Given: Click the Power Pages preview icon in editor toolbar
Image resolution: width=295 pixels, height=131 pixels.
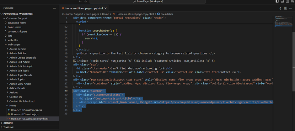Looking at the screenshot, I should click(x=280, y=8).
